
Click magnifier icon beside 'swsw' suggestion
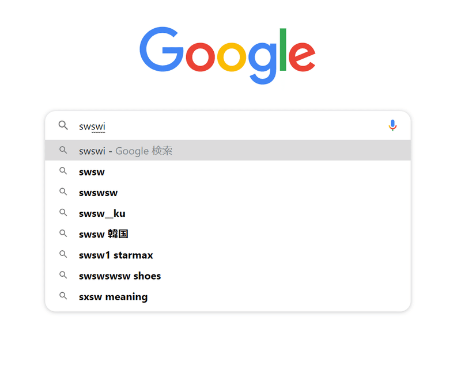point(63,171)
